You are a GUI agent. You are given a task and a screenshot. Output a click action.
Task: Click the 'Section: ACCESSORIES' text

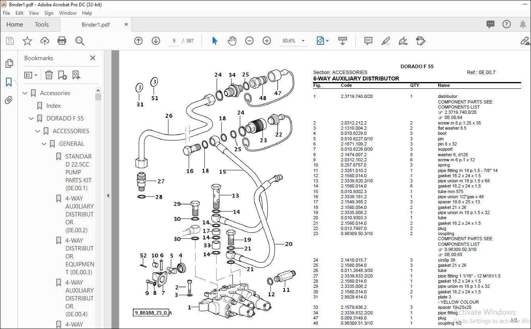point(340,73)
